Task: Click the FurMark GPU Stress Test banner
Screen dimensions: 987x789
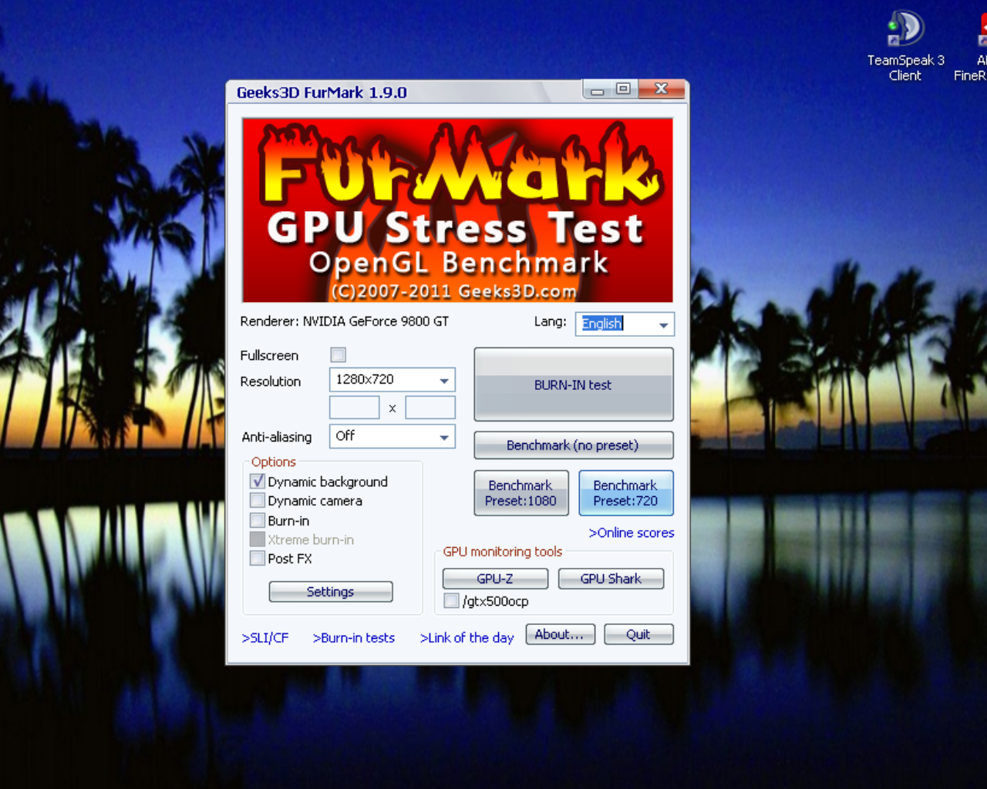Action: [x=457, y=210]
